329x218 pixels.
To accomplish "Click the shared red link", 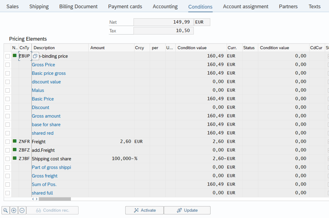I will click(x=42, y=133).
